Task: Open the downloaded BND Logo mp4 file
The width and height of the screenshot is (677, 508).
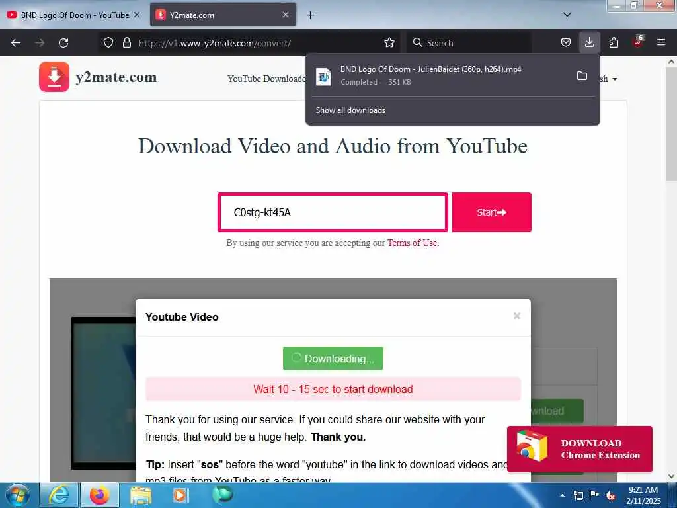Action: (440, 75)
